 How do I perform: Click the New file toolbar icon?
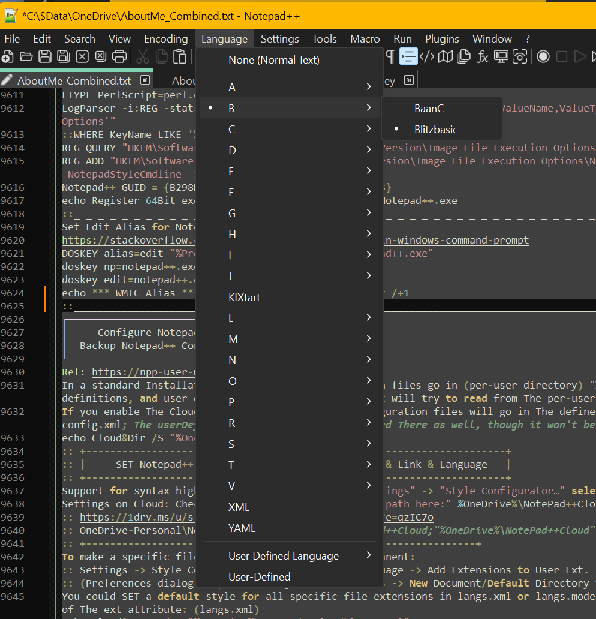tap(8, 57)
